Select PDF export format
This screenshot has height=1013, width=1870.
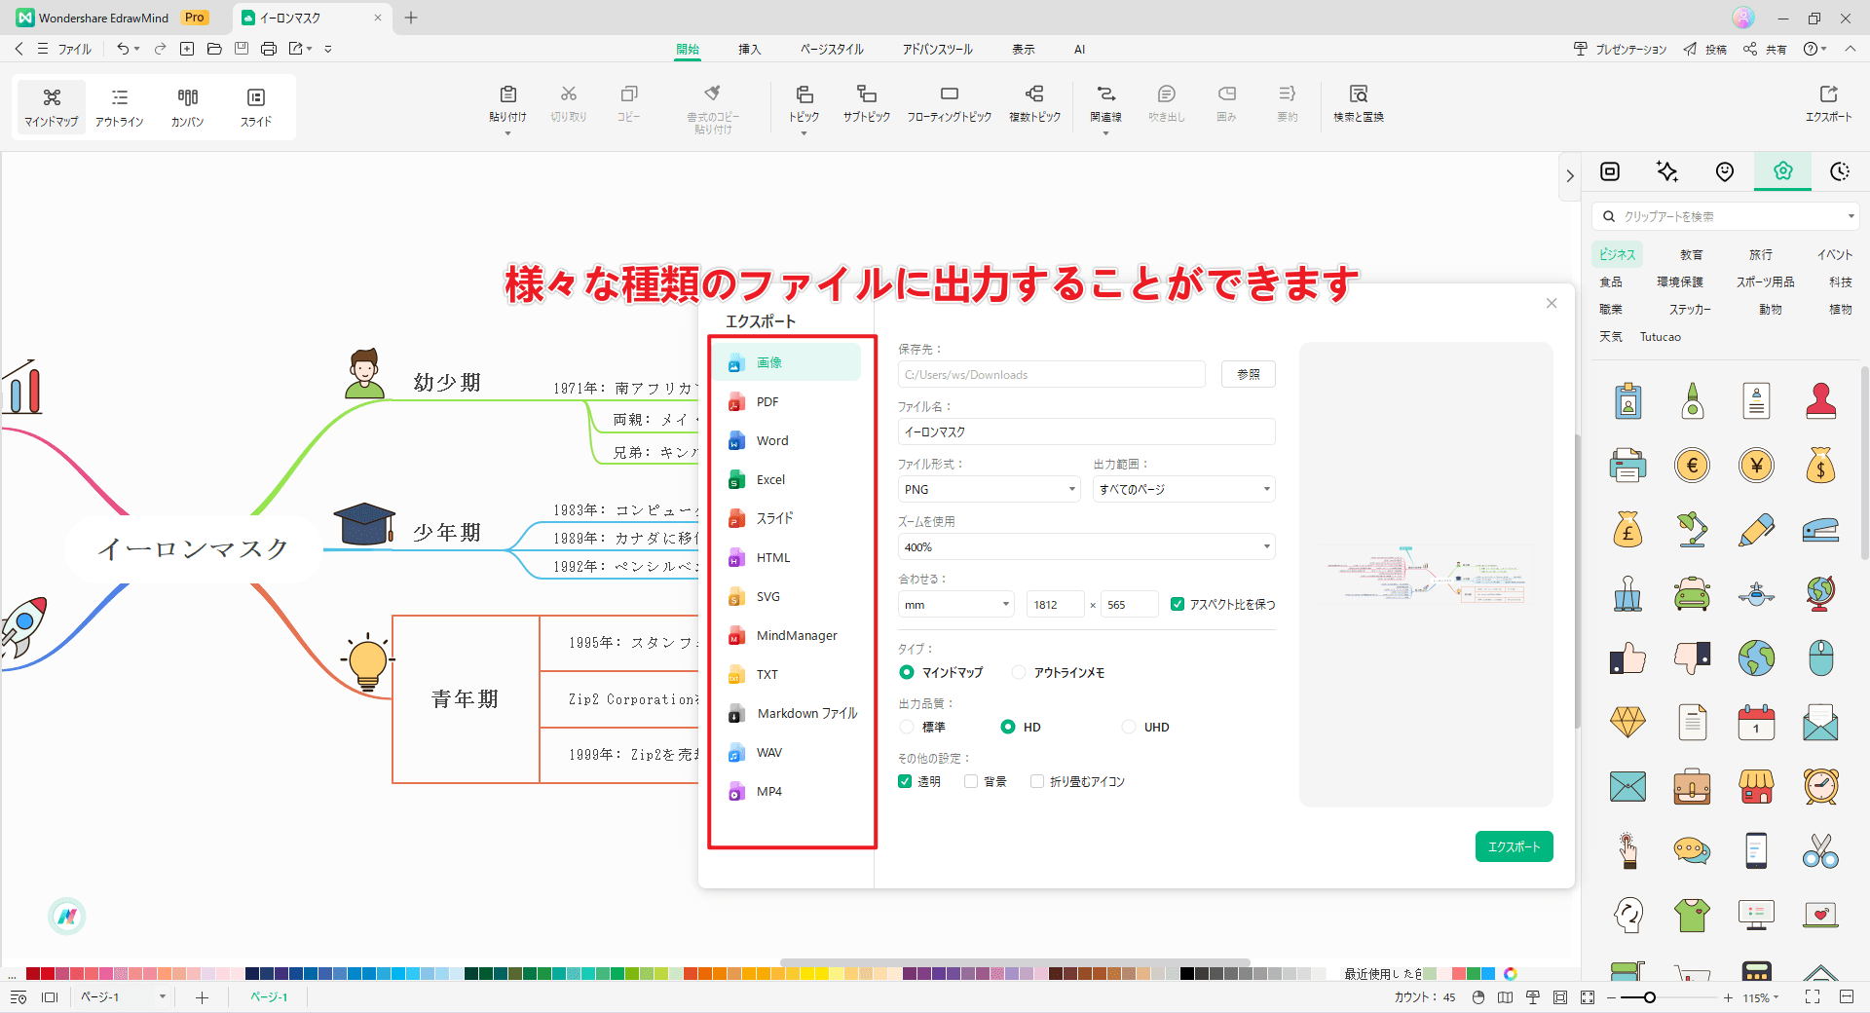(x=787, y=401)
